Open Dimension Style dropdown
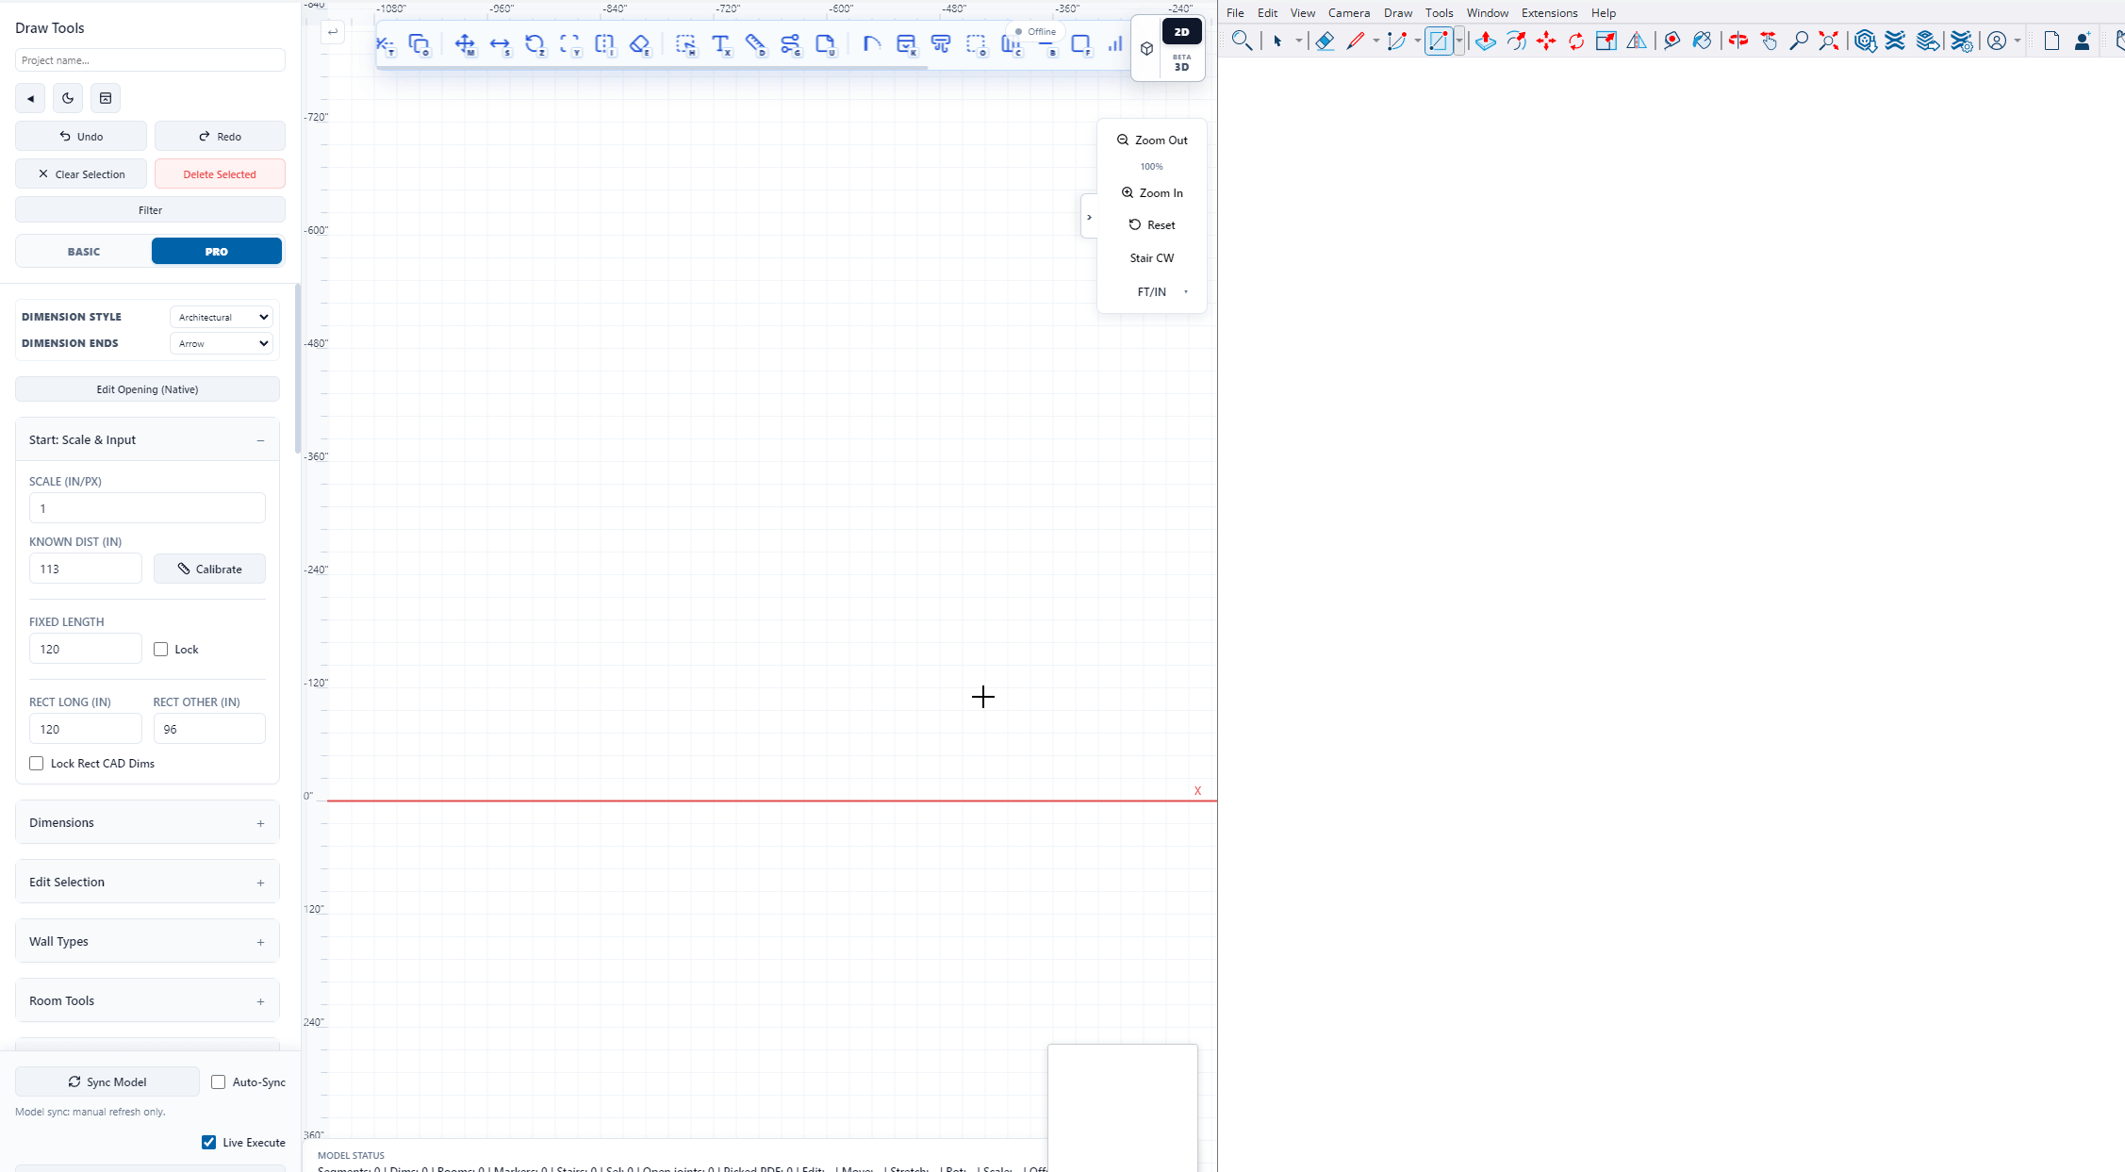The height and width of the screenshot is (1172, 2125). point(222,317)
